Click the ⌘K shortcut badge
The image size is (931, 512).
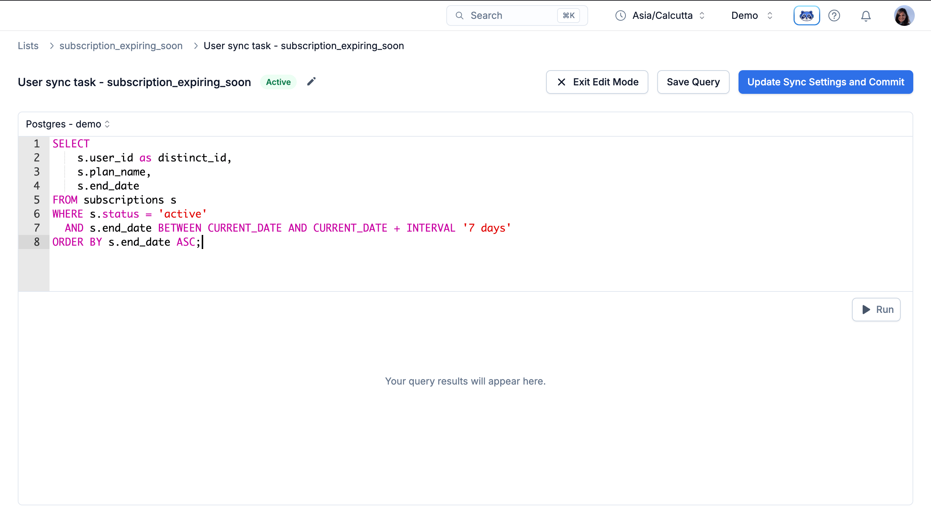[569, 16]
